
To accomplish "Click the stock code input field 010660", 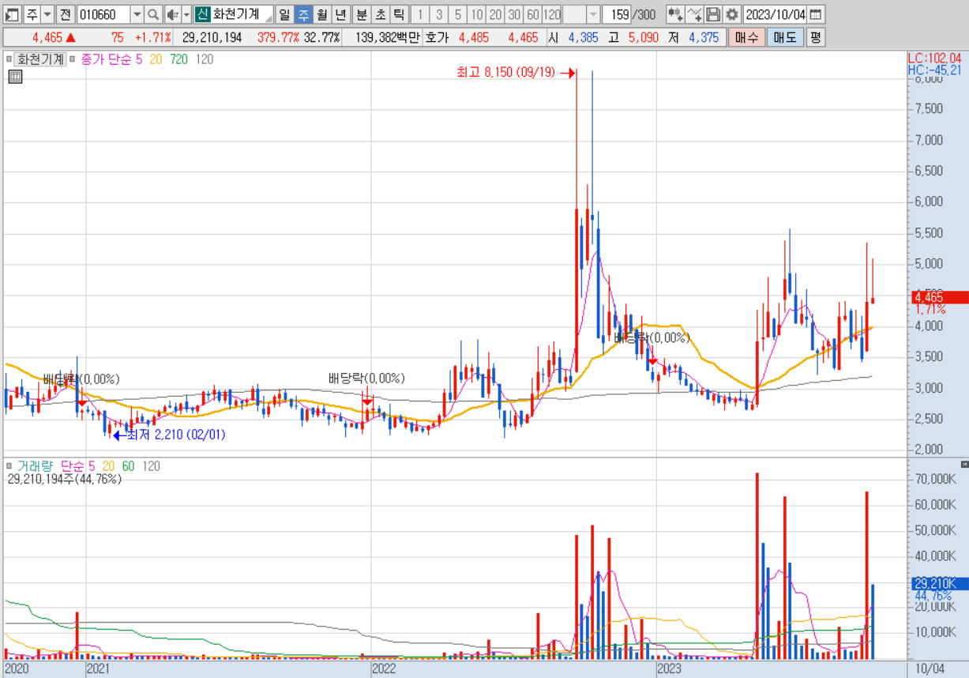I will click(x=103, y=14).
